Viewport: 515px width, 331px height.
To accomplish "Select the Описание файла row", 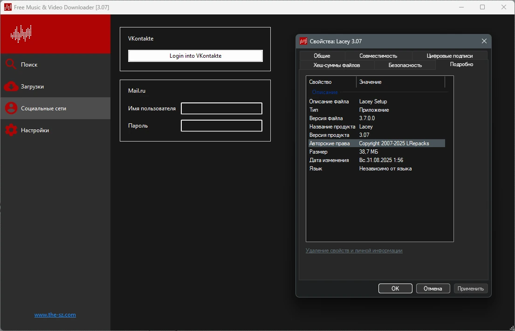I will click(x=377, y=101).
